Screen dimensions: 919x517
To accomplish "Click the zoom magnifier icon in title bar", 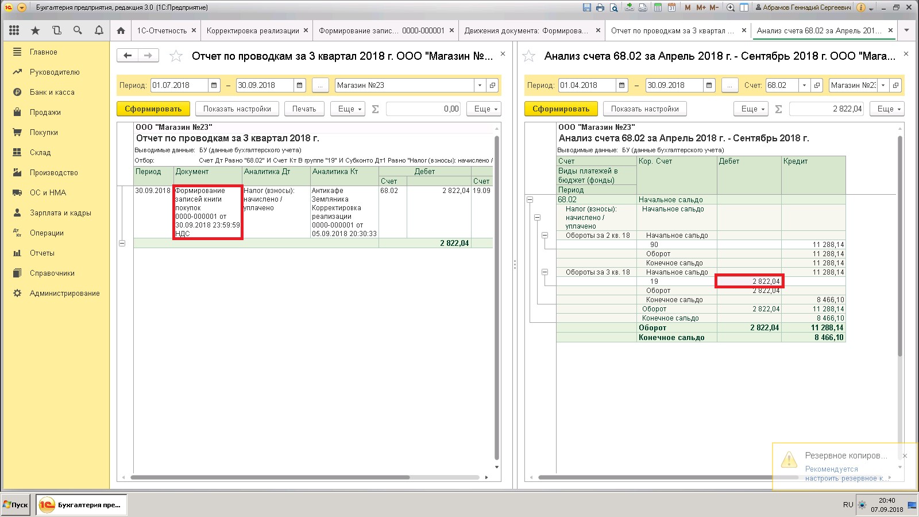I will tap(731, 7).
